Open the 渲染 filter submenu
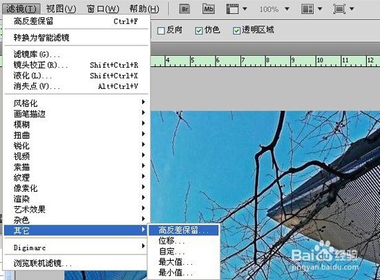The height and width of the screenshot is (280, 380). coord(76,199)
